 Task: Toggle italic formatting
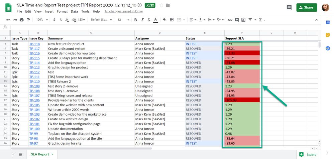click(x=142, y=20)
